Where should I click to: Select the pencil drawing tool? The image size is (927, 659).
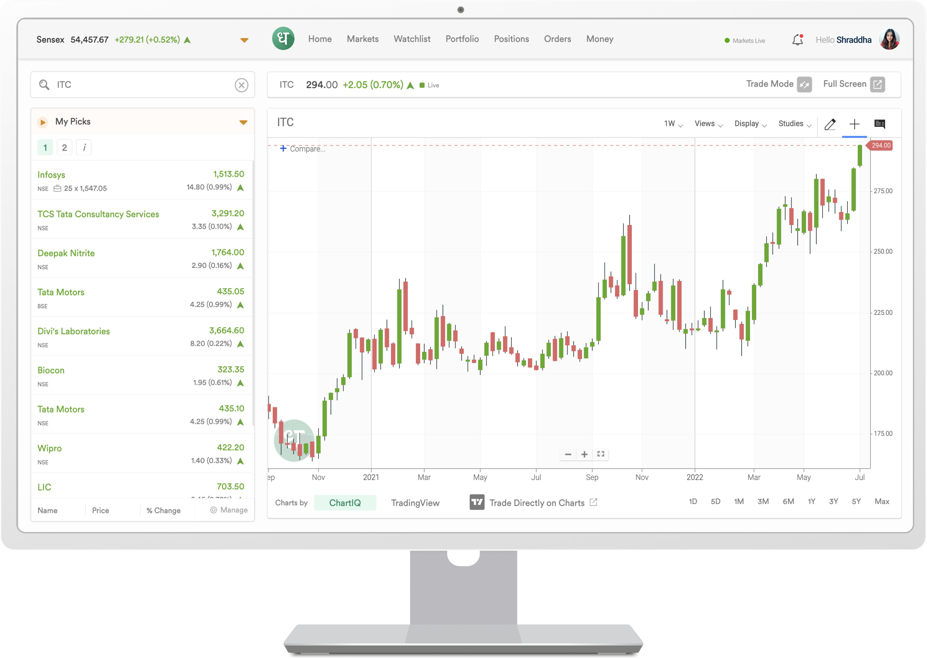pos(830,124)
